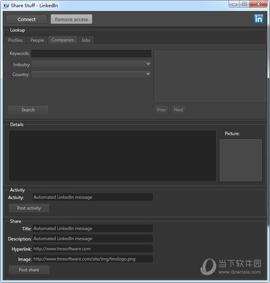
Task: Click the Next results button
Action: [178, 110]
